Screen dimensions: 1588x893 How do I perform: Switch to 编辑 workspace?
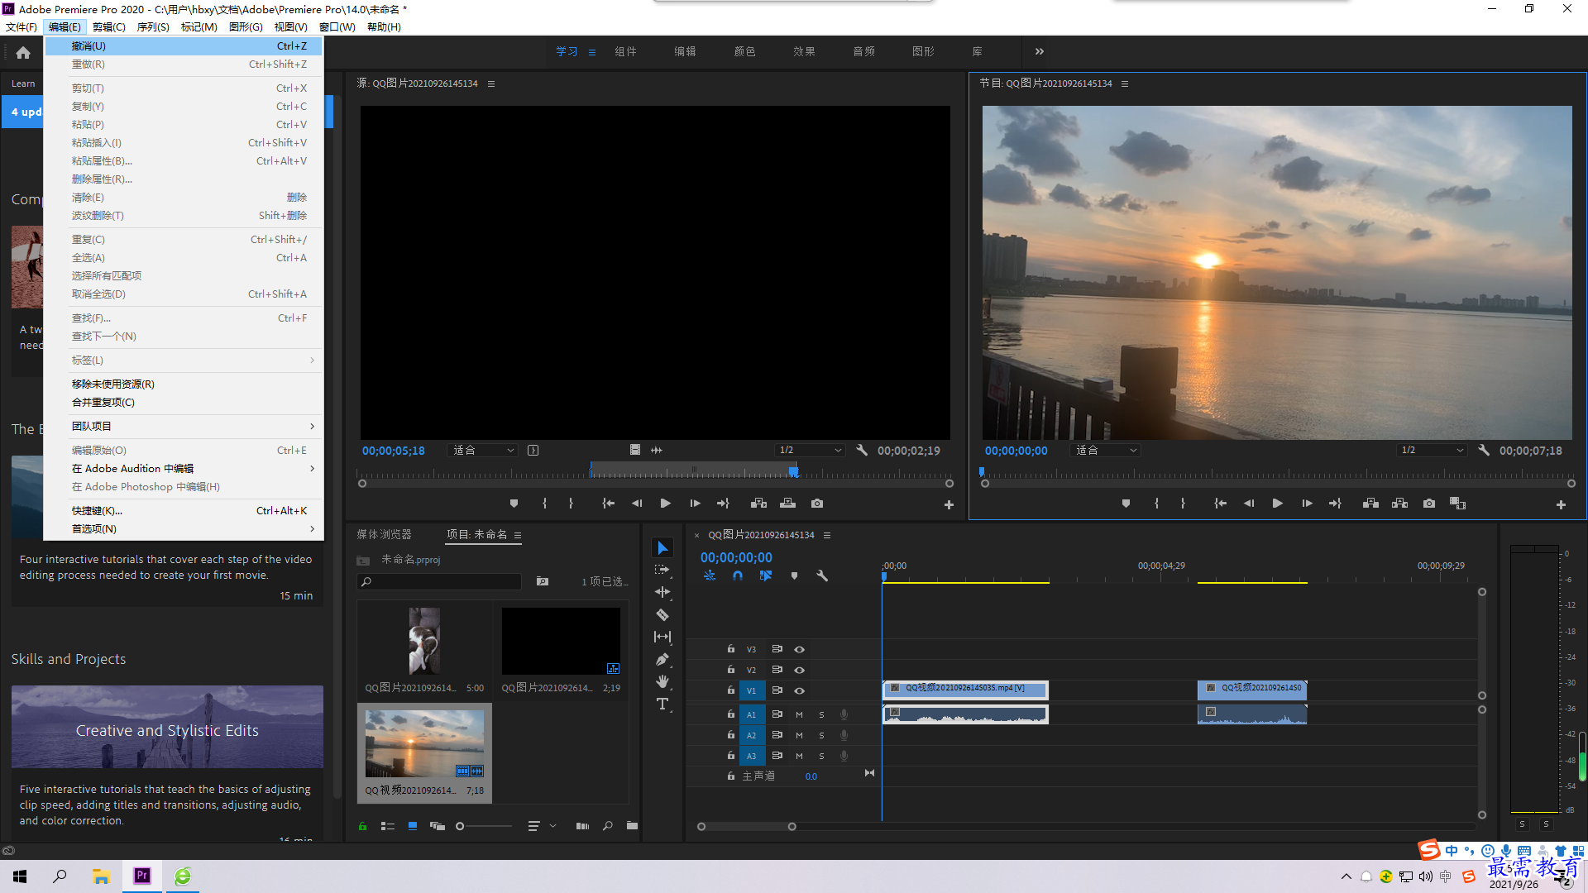click(x=685, y=51)
